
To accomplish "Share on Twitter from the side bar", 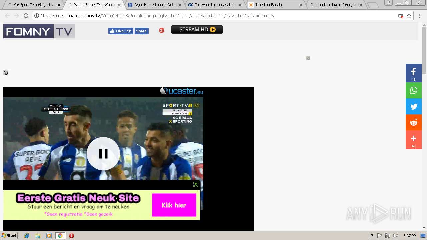I will pos(414,107).
